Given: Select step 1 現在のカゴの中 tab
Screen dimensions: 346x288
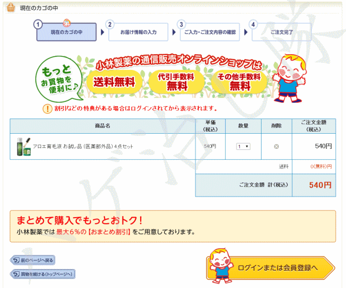Looking at the screenshot, I should pyautogui.click(x=67, y=32).
